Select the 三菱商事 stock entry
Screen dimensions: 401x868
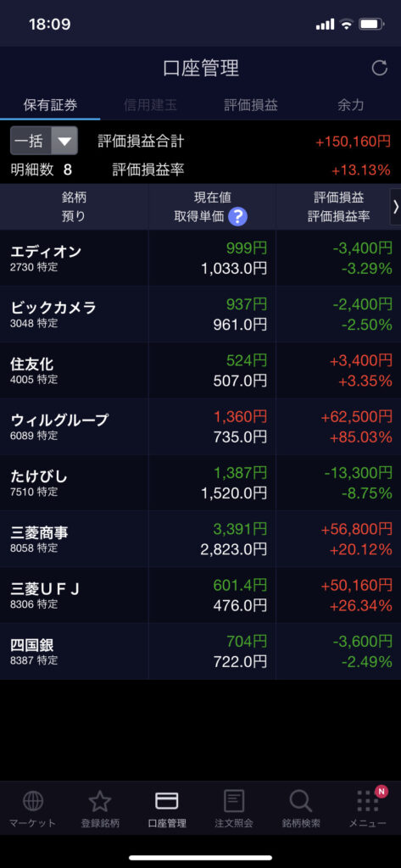point(200,538)
